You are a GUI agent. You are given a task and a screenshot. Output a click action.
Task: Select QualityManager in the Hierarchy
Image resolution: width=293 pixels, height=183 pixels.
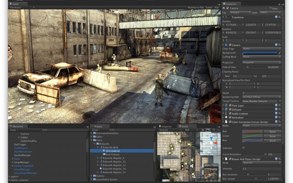23,155
